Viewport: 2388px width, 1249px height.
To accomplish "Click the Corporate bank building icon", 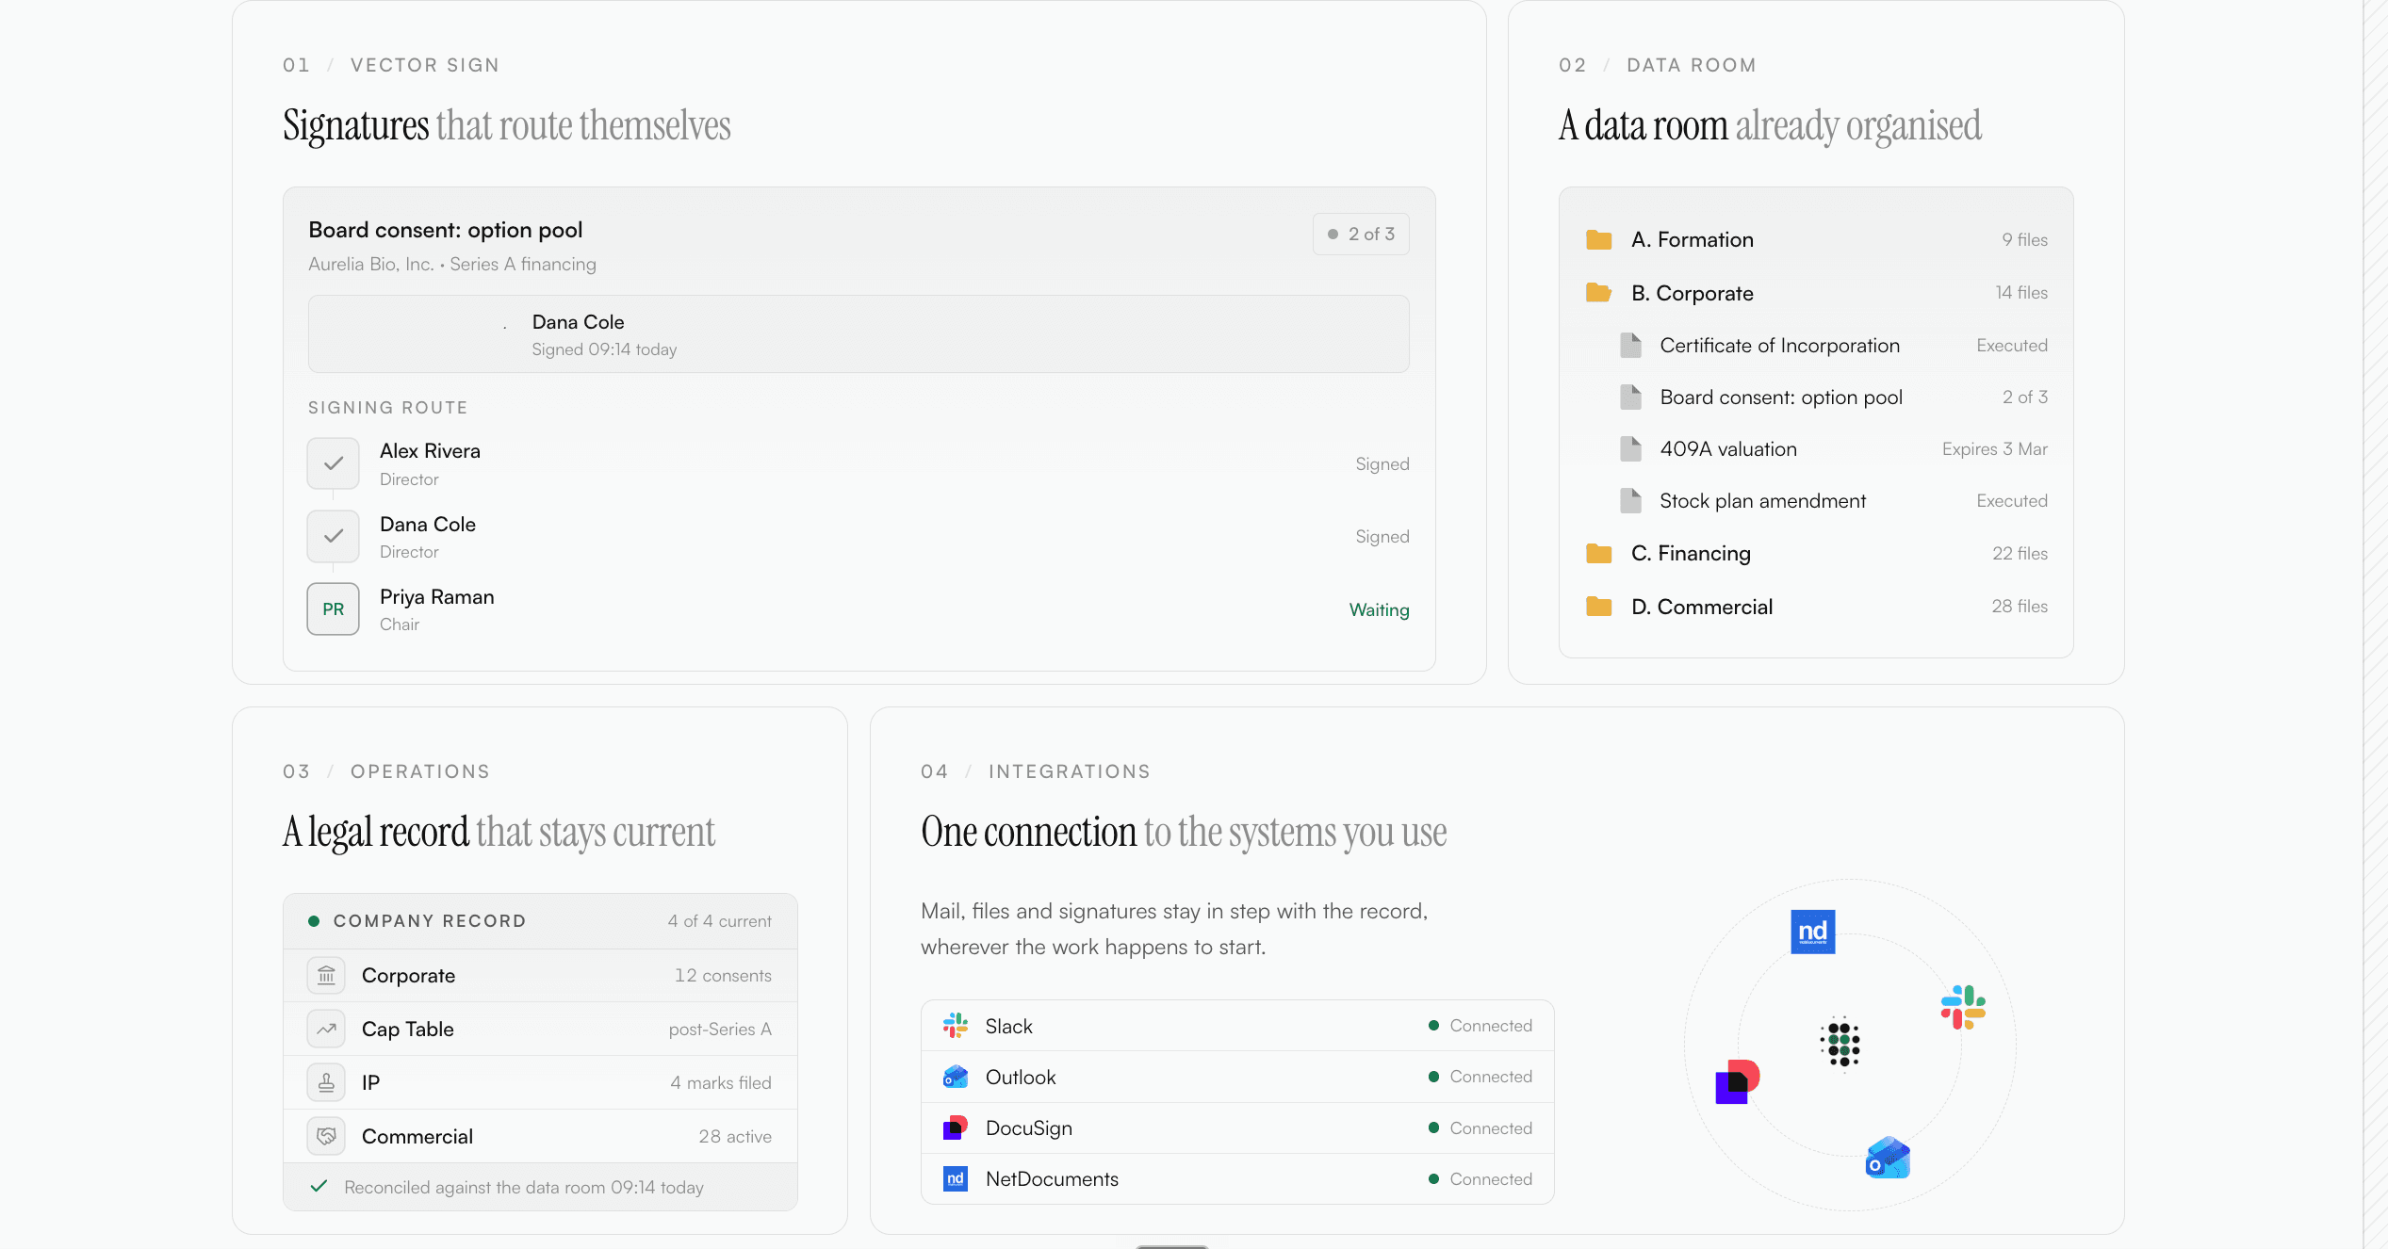I will tap(326, 976).
